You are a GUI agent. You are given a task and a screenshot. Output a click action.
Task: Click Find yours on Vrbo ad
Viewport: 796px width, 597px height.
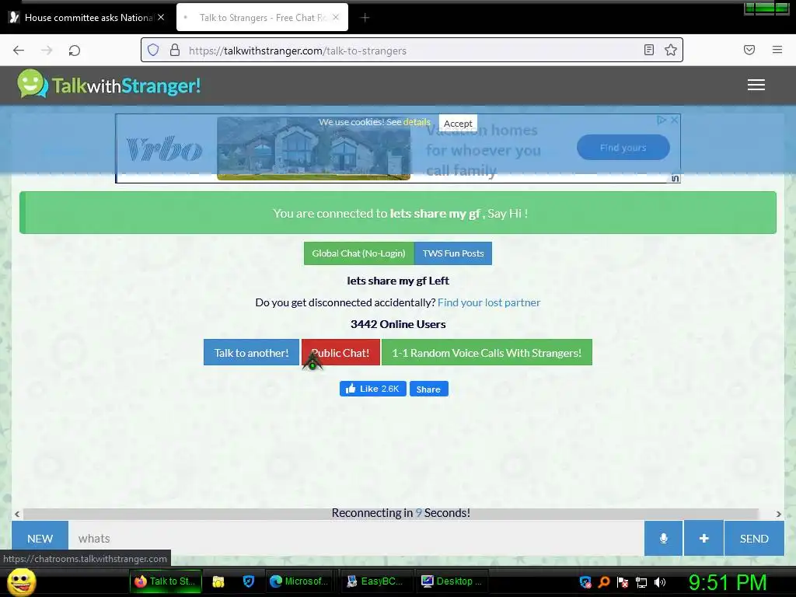pos(623,147)
